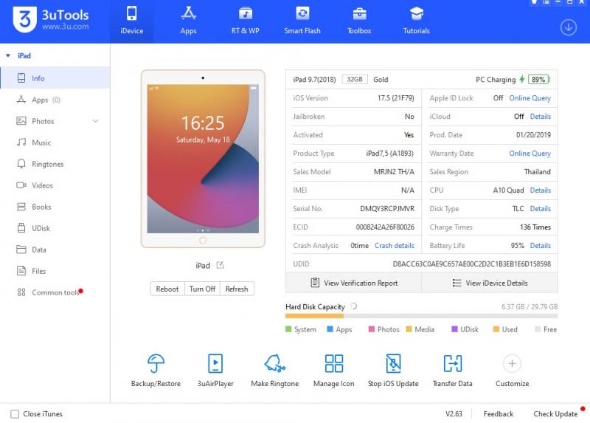Click Online Query for Warranty Date
The width and height of the screenshot is (590, 423).
point(530,154)
